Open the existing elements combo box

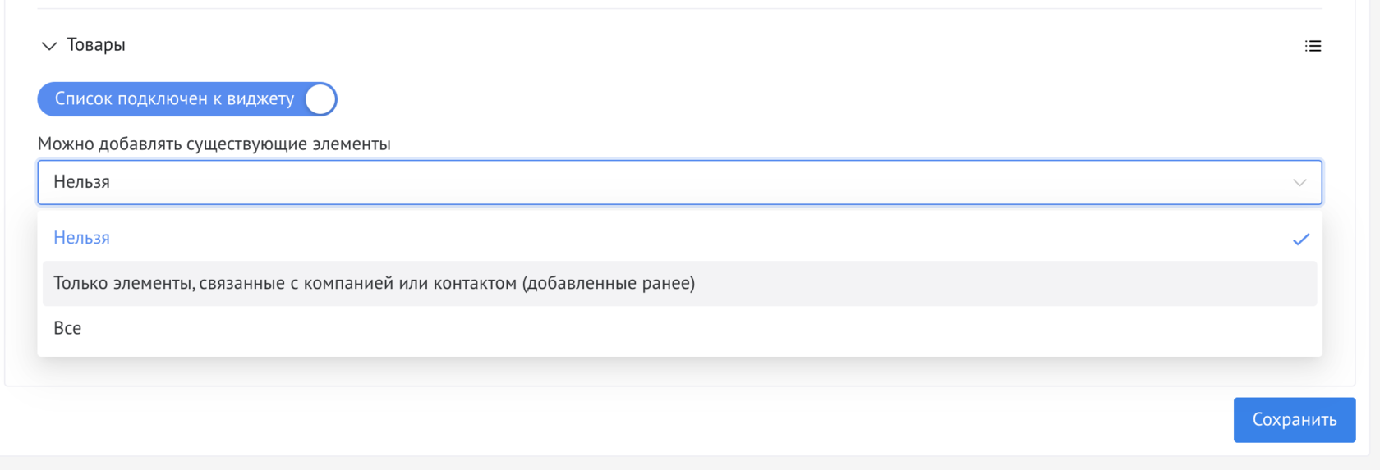[679, 182]
